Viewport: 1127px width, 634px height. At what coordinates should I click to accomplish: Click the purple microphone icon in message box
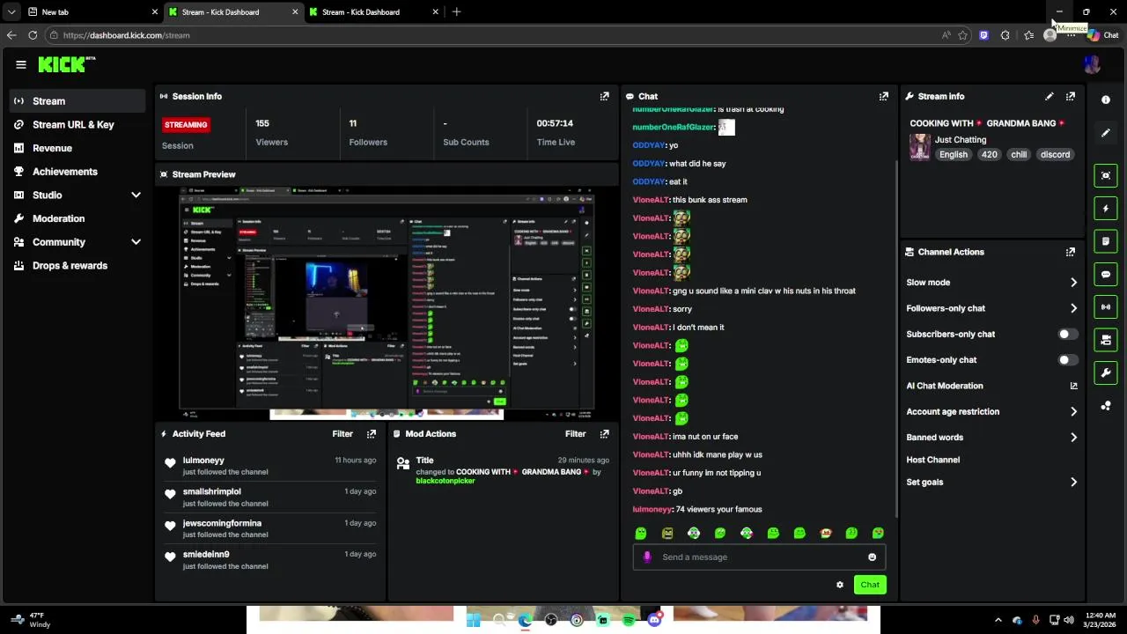click(647, 557)
